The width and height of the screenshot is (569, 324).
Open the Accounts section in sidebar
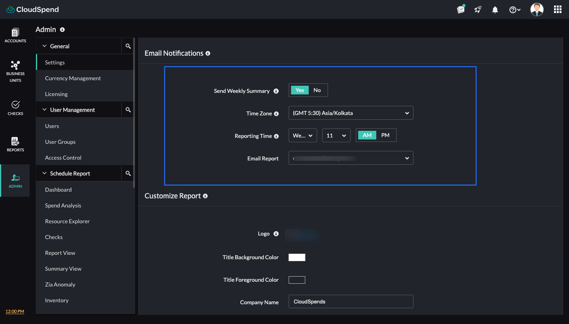coord(15,35)
